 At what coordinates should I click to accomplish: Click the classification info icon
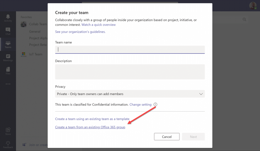pyautogui.click(x=155, y=105)
